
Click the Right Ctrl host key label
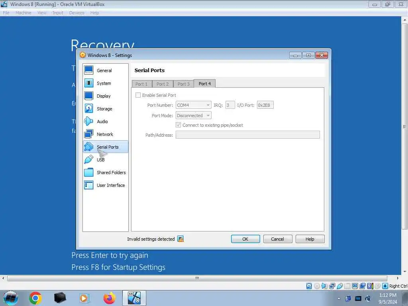398,286
